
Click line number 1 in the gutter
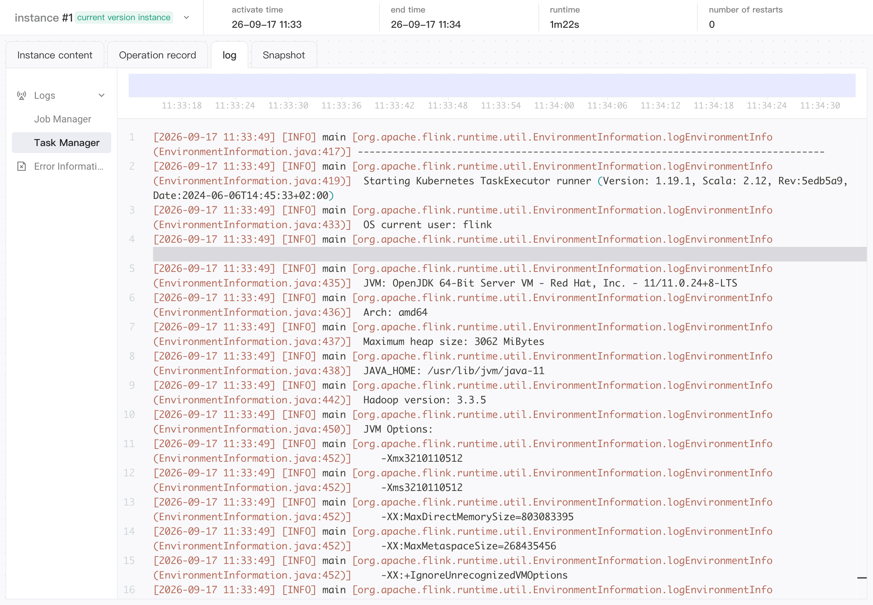[131, 137]
